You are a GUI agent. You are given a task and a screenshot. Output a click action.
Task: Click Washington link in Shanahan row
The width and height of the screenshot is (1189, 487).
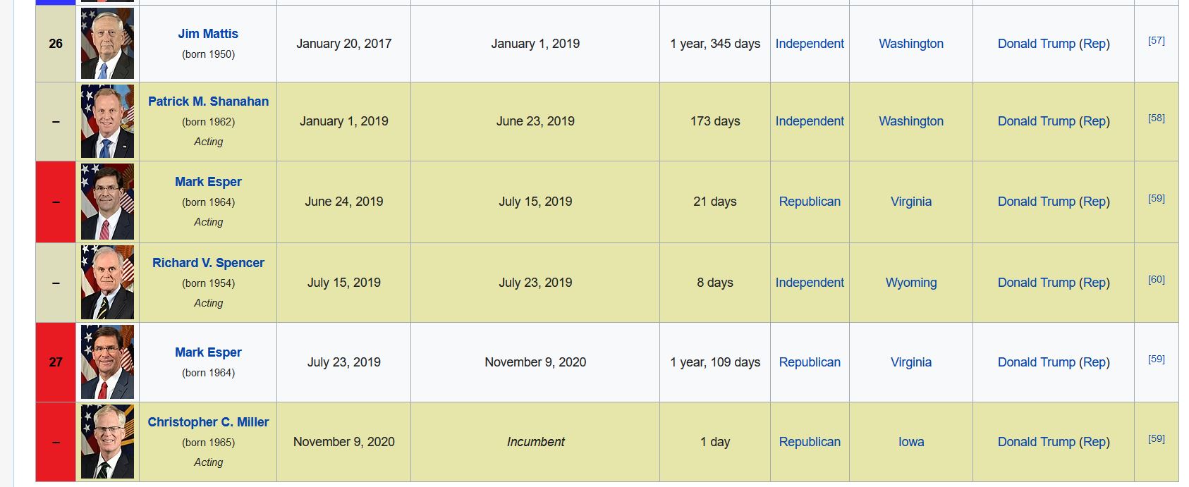(x=911, y=121)
